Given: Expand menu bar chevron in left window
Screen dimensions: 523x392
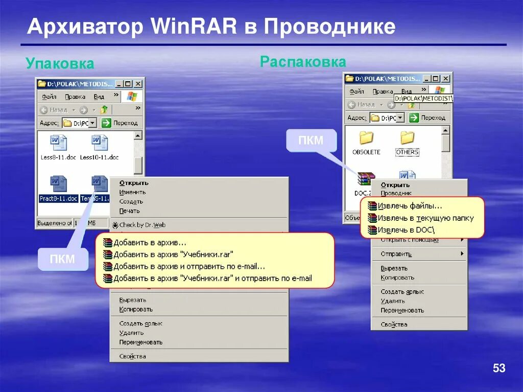Looking at the screenshot, I should 116,95.
